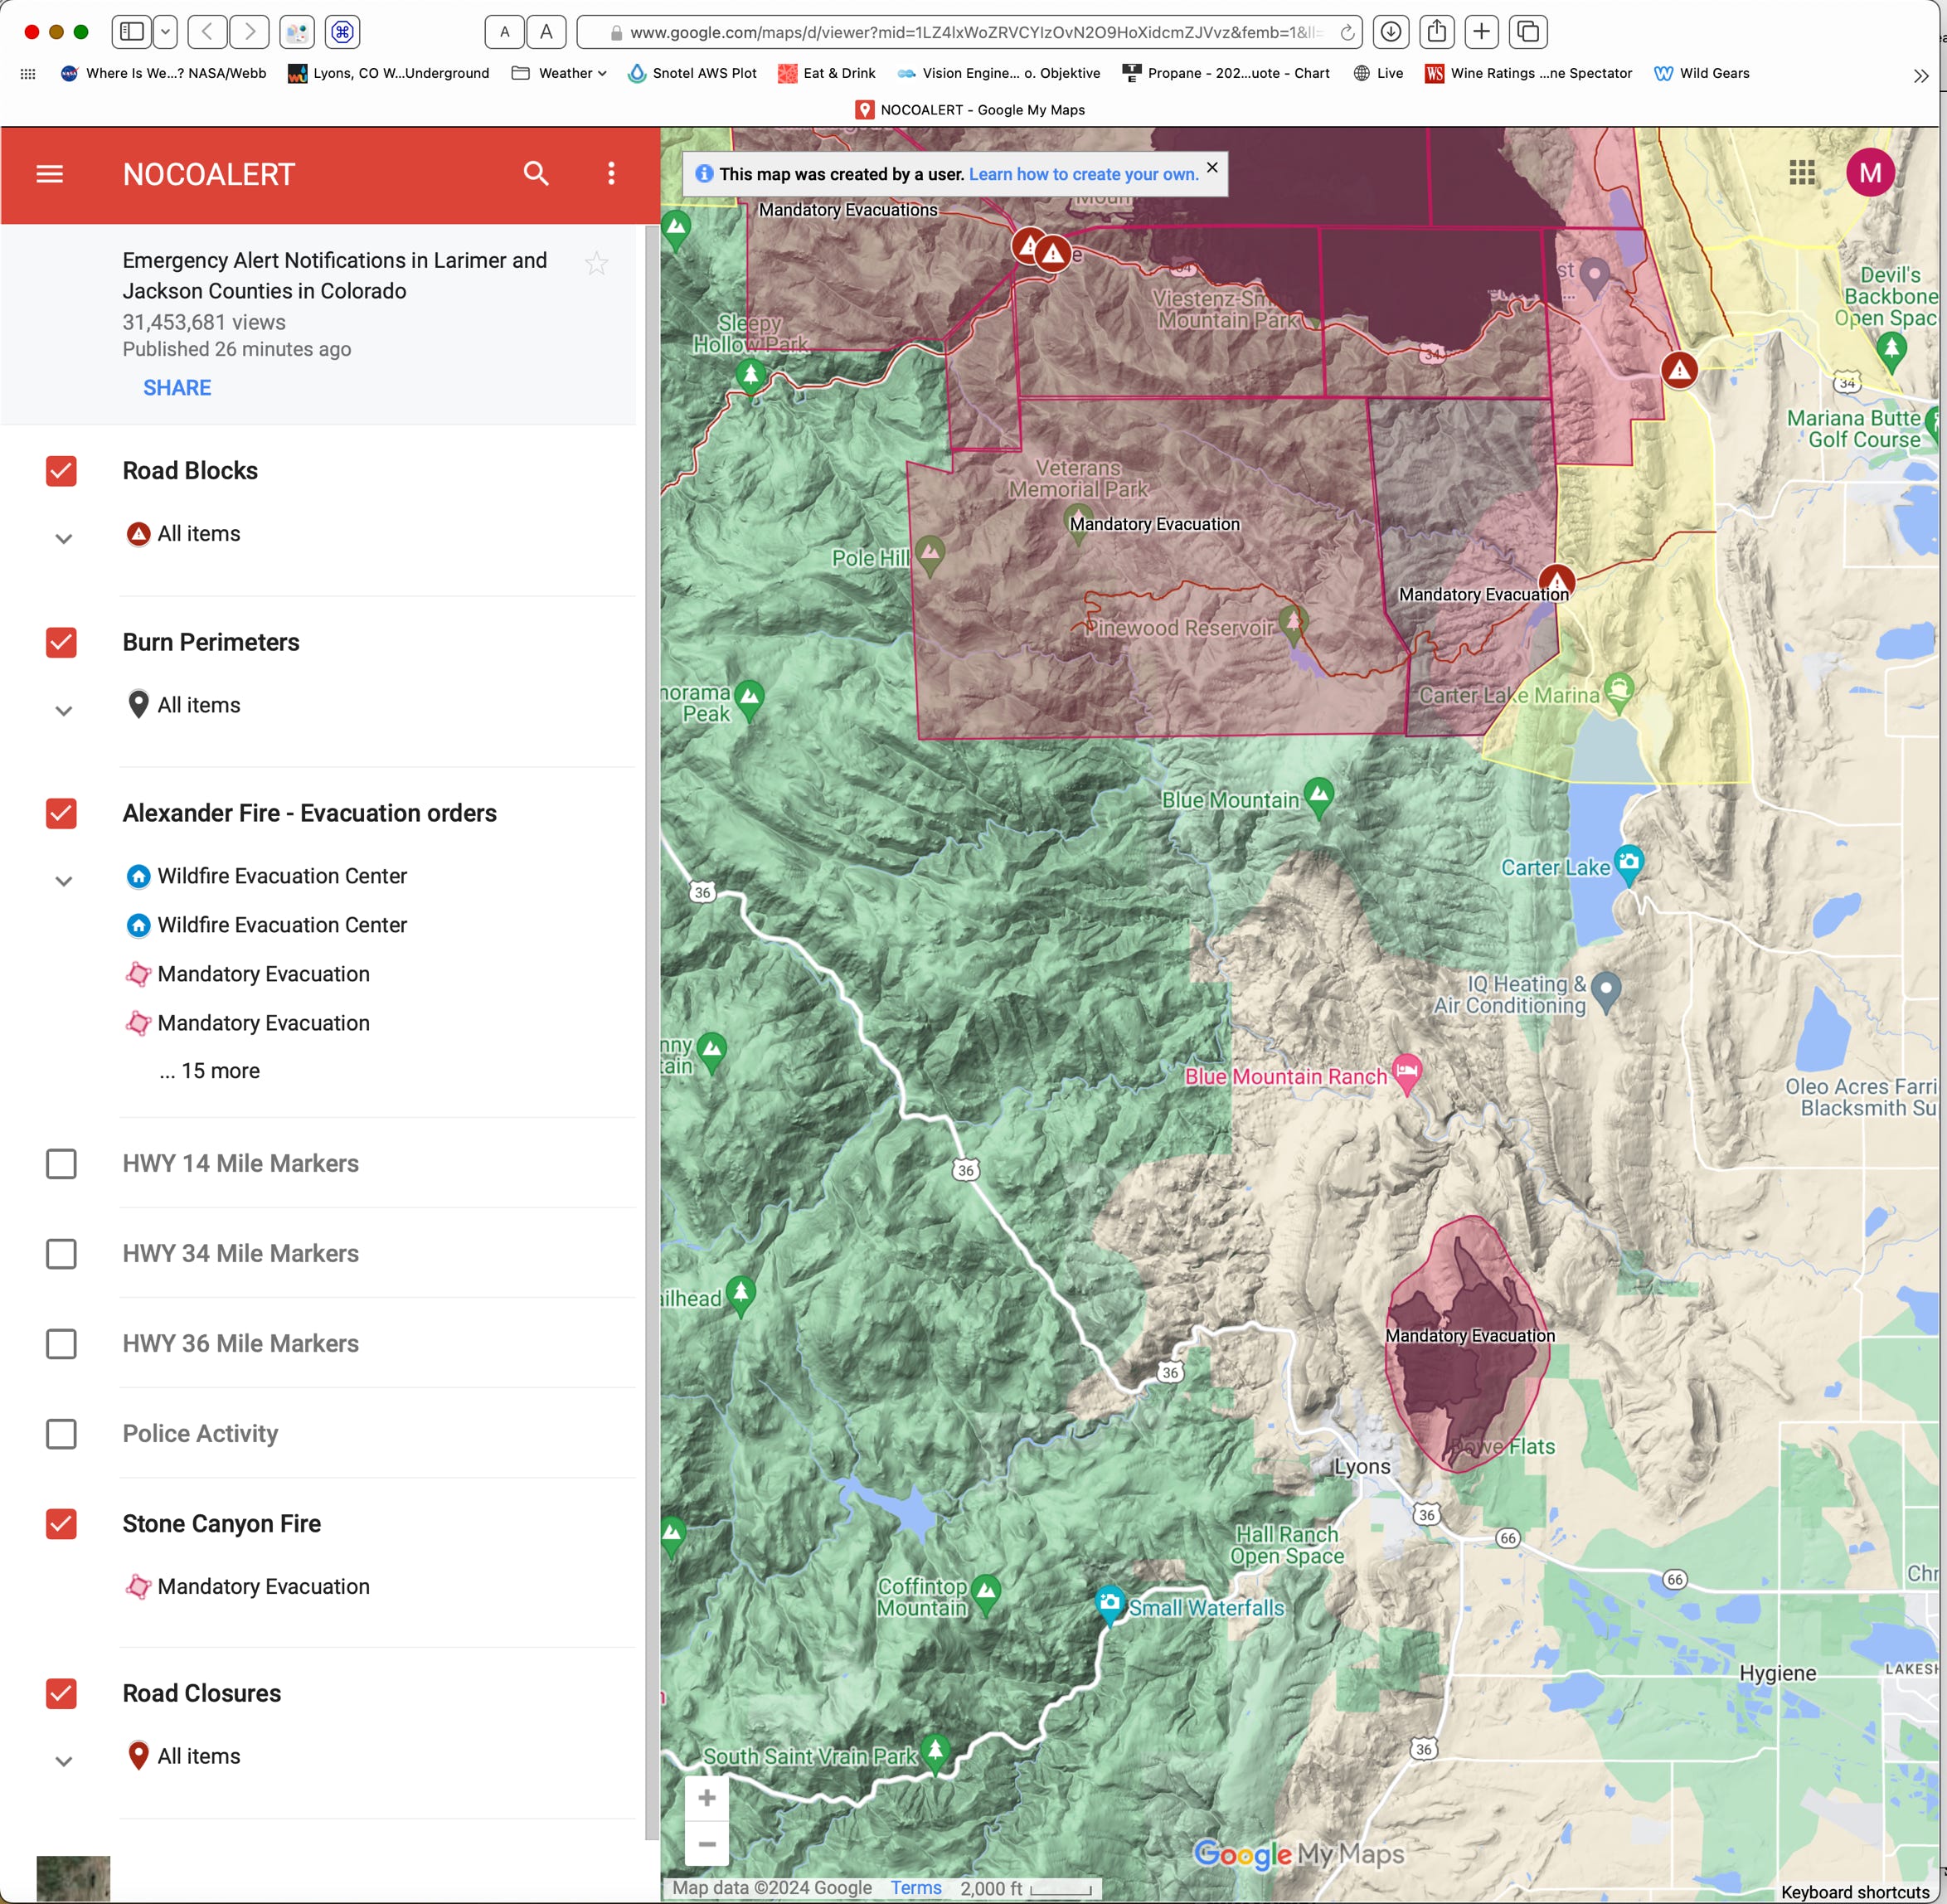
Task: Open the Snotel AWS Plot bookmark
Action: (692, 73)
